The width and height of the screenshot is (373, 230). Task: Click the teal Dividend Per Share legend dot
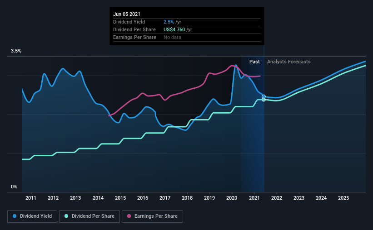[x=66, y=216]
